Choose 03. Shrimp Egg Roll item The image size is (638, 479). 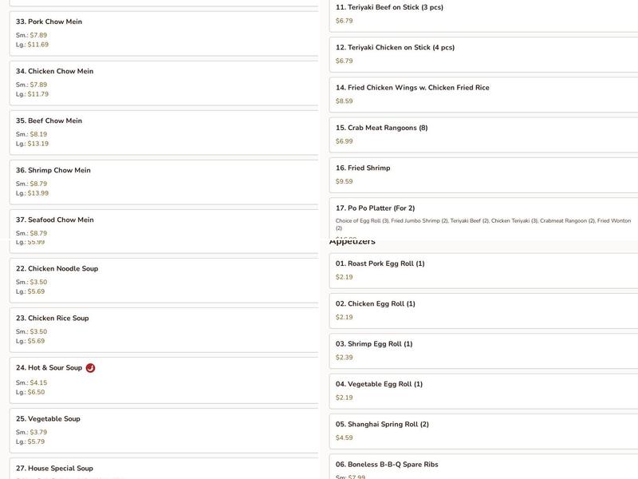(x=483, y=351)
